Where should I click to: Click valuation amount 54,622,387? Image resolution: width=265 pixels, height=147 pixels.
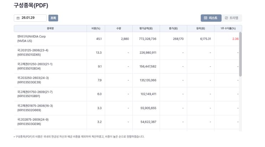[148, 122]
